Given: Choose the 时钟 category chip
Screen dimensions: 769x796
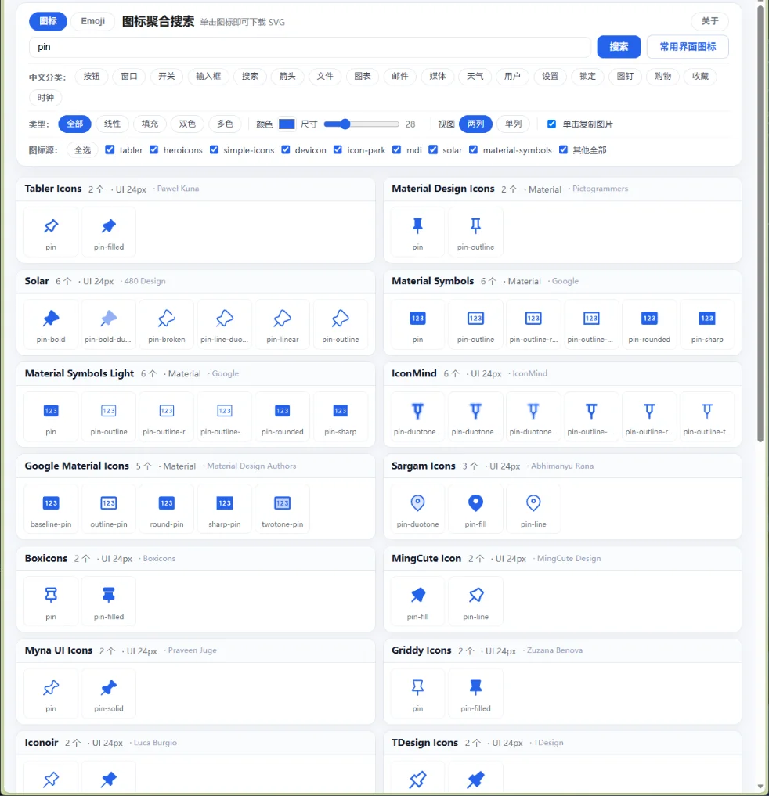Looking at the screenshot, I should (45, 98).
